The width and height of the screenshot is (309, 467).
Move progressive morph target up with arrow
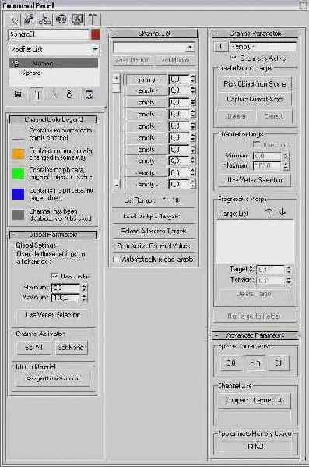pyautogui.click(x=269, y=212)
